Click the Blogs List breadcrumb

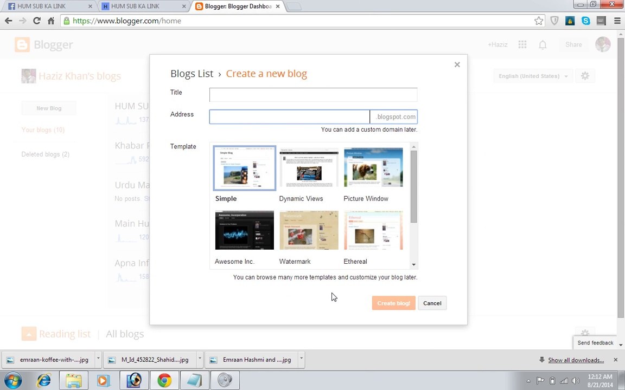[x=192, y=74]
